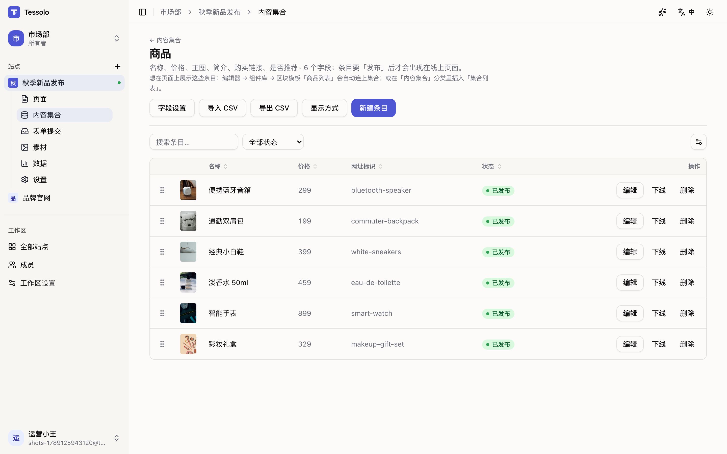727x454 pixels.
Task: Expand the 市场部 workspace switcher
Action: point(64,38)
